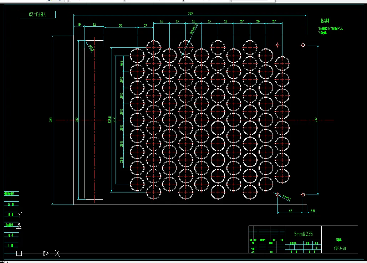Click the mirrored YBFJ-20 label box
Screen dimensions: 367x263
[37, 15]
